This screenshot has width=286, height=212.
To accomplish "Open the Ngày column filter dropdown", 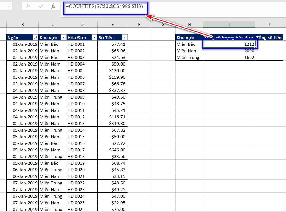I will 35,37.
